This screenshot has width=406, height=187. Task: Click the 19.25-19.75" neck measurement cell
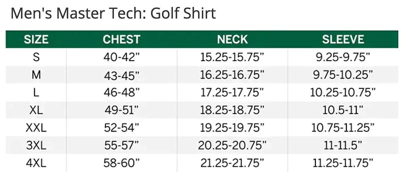232,128
